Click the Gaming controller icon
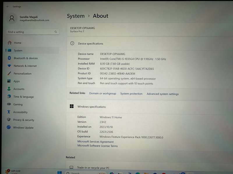The height and width of the screenshot is (174, 233). [9, 104]
